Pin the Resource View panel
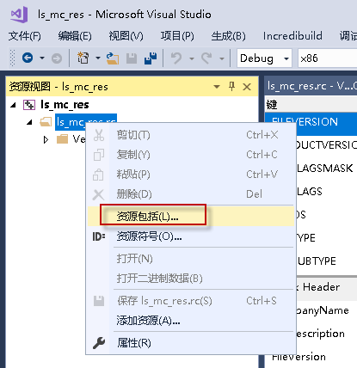Image resolution: width=357 pixels, height=368 pixels. pyautogui.click(x=231, y=86)
